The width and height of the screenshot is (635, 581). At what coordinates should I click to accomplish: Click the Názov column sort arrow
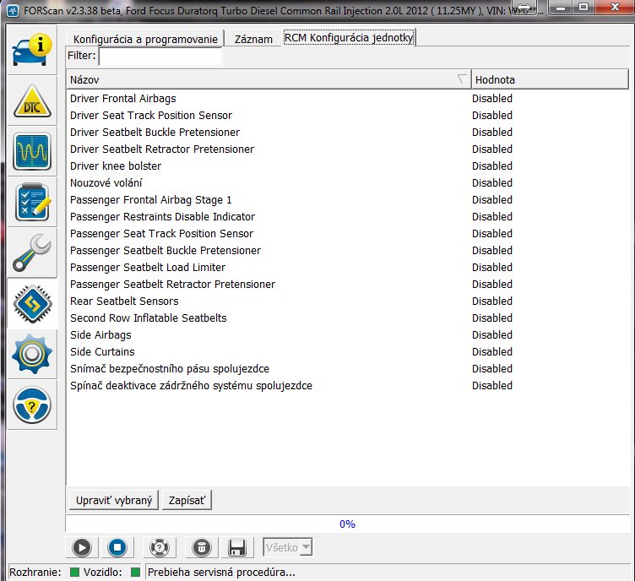tap(461, 79)
